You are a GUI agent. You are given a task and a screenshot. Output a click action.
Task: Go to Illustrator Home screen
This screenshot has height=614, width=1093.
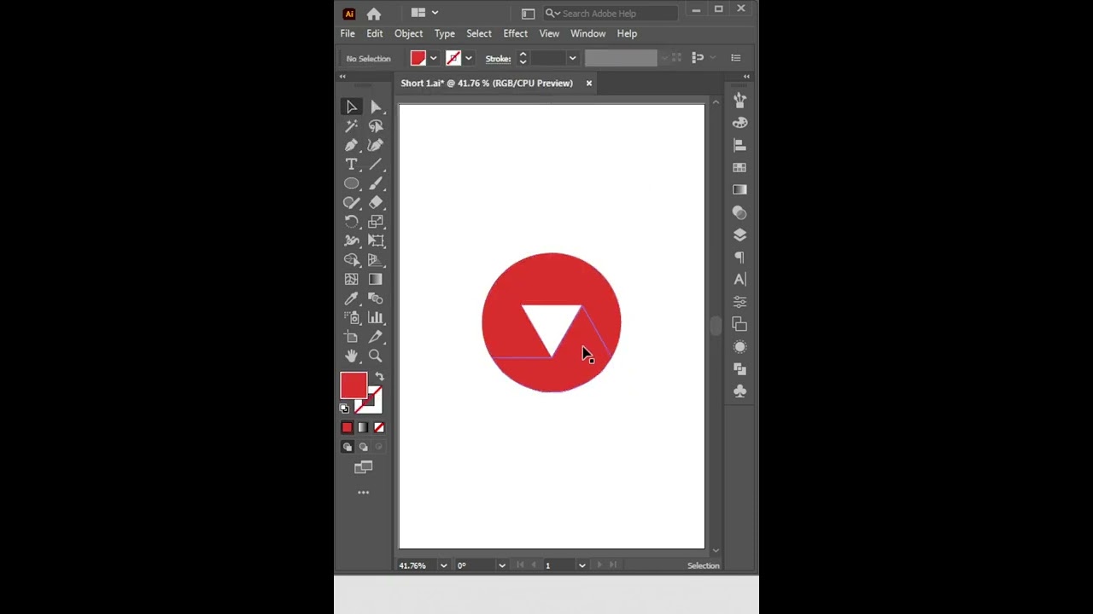(374, 14)
